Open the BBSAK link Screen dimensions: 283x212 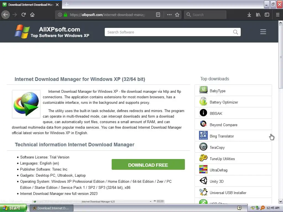coord(216,113)
